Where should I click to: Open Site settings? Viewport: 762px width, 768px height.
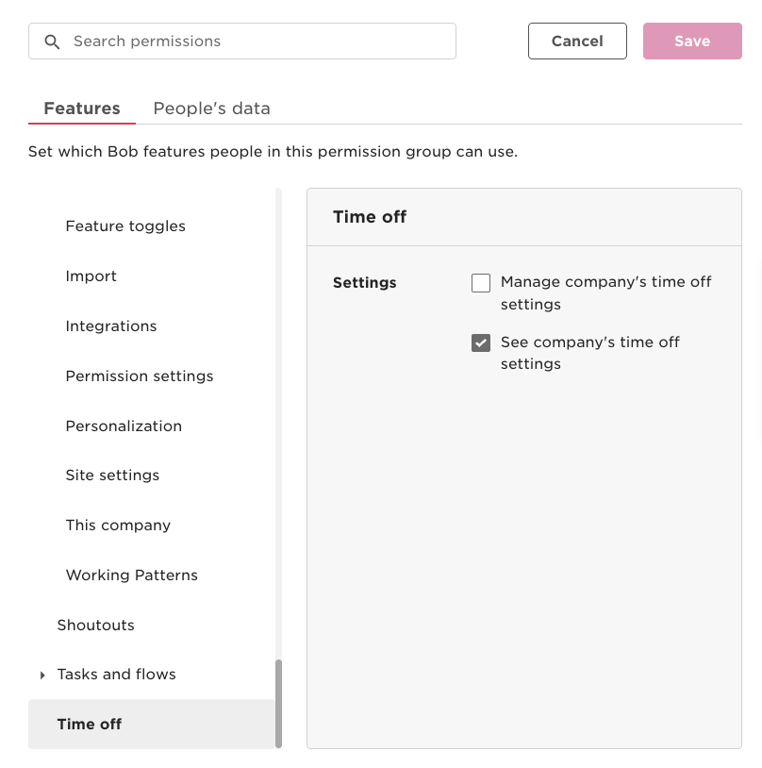(x=112, y=475)
